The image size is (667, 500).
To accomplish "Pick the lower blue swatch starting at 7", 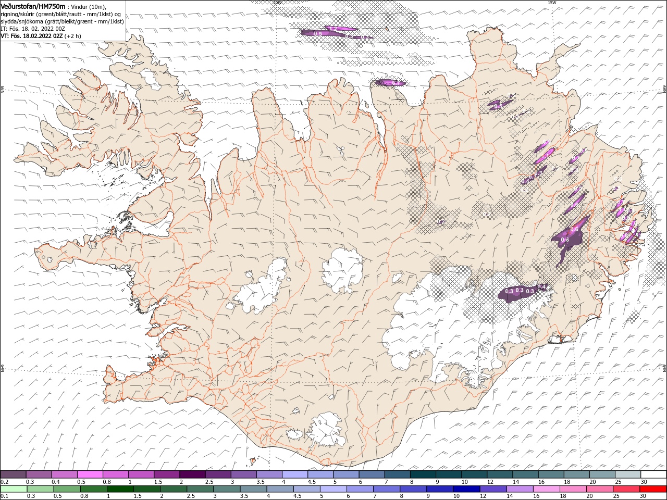I will [387, 489].
